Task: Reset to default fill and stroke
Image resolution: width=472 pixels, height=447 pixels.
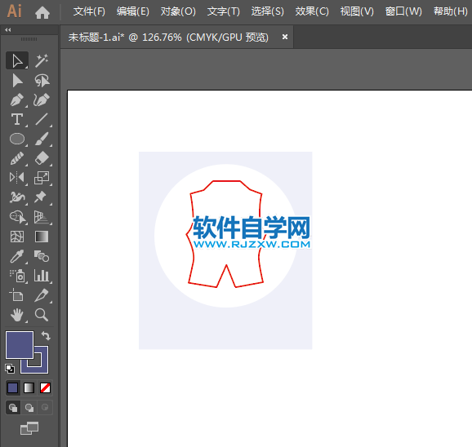Action: tap(10, 369)
